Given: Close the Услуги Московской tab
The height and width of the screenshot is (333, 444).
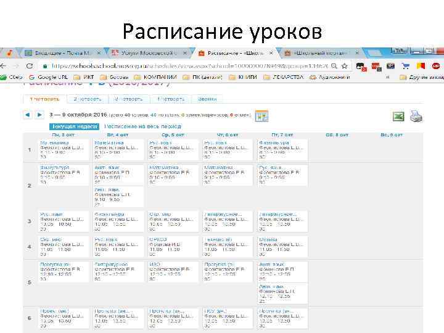Looking at the screenshot, I should (184, 53).
